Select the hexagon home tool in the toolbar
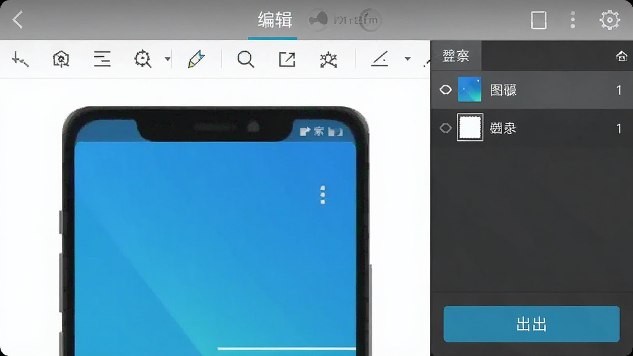Image resolution: width=633 pixels, height=356 pixels. 61,59
